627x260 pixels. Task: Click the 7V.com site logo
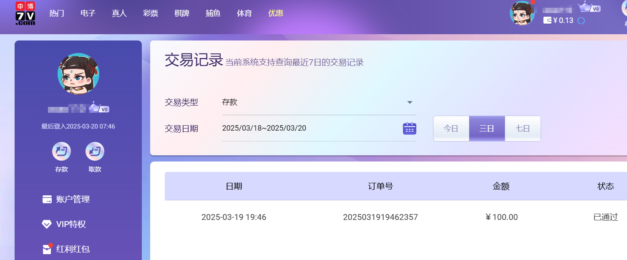[x=25, y=14]
